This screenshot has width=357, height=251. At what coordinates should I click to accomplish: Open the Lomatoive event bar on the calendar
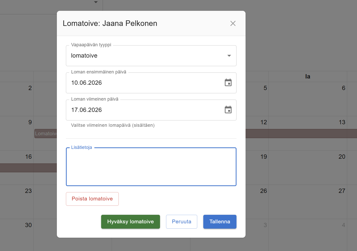(46, 134)
